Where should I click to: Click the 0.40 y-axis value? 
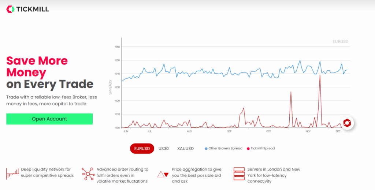118,74
